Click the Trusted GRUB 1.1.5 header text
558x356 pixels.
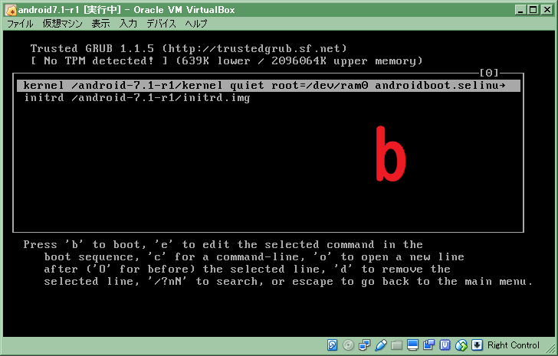189,48
